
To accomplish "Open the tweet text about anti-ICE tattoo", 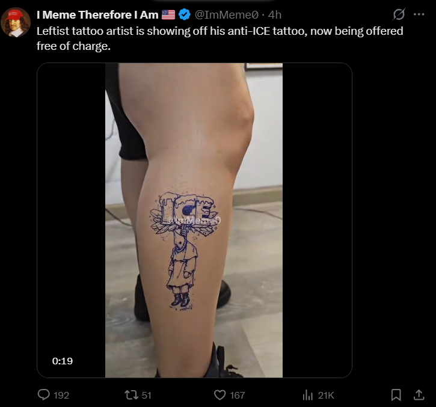I will 220,38.
